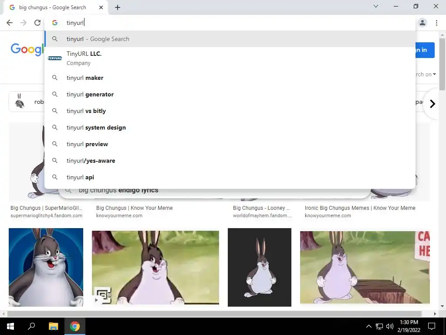Choose the 'tinyurl api' suggestion
446x335 pixels.
click(x=230, y=177)
